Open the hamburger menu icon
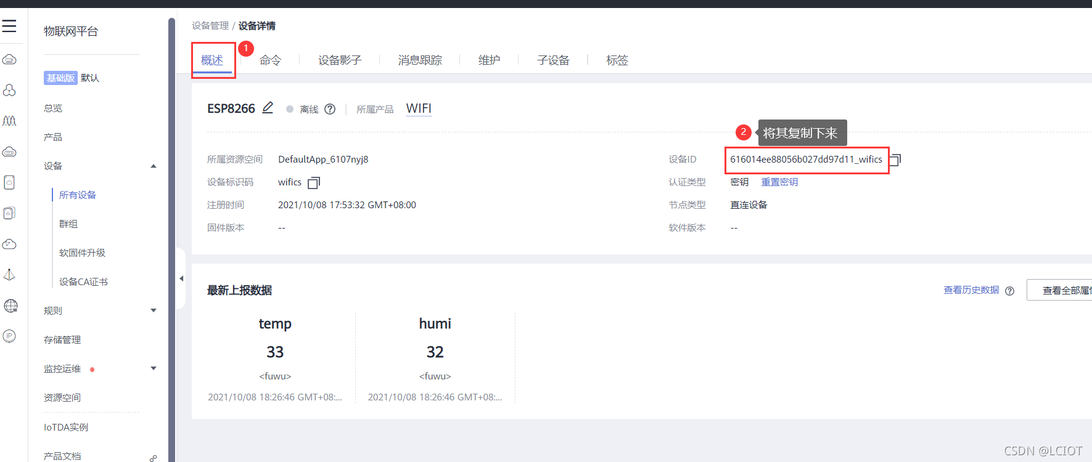 [x=9, y=26]
